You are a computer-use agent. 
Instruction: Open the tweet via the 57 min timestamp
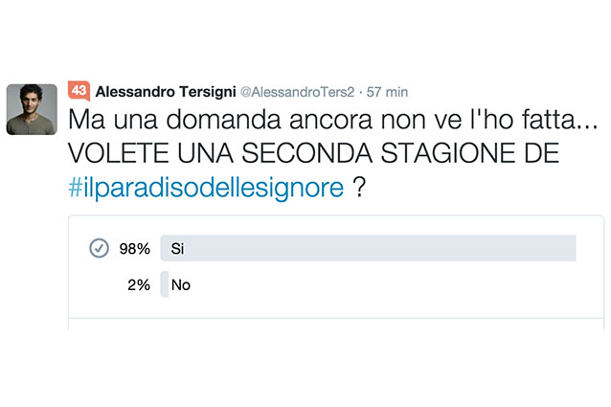(x=387, y=92)
